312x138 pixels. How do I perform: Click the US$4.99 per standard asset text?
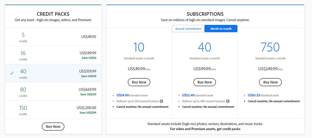[x=132, y=95]
